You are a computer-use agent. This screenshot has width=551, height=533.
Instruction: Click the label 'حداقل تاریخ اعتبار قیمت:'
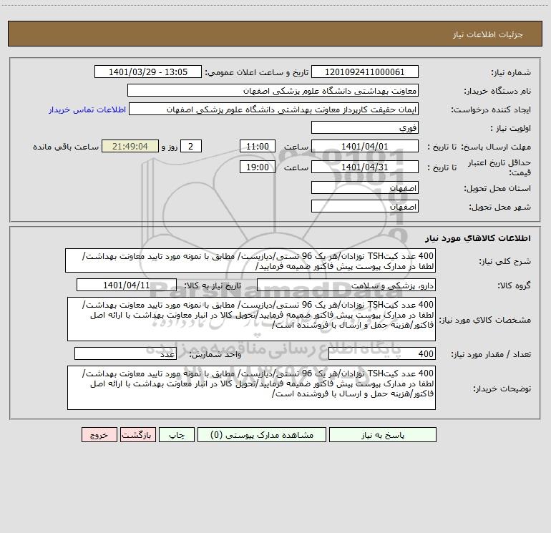(x=499, y=167)
